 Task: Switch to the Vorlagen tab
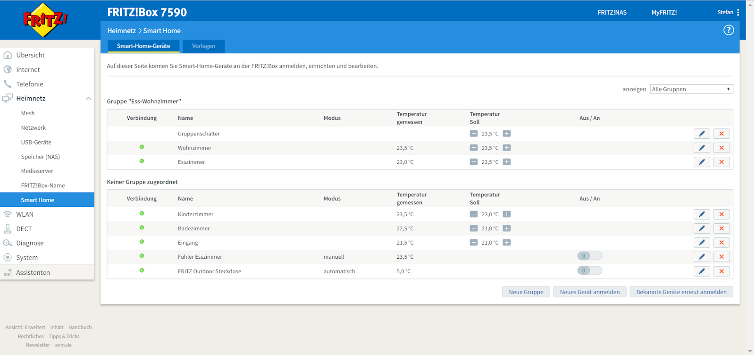point(203,46)
